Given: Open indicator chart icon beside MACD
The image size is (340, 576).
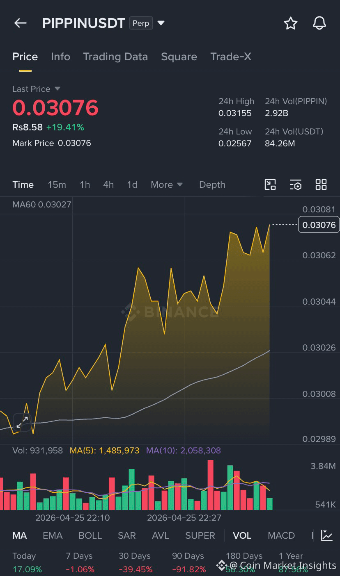Looking at the screenshot, I should coord(327,535).
